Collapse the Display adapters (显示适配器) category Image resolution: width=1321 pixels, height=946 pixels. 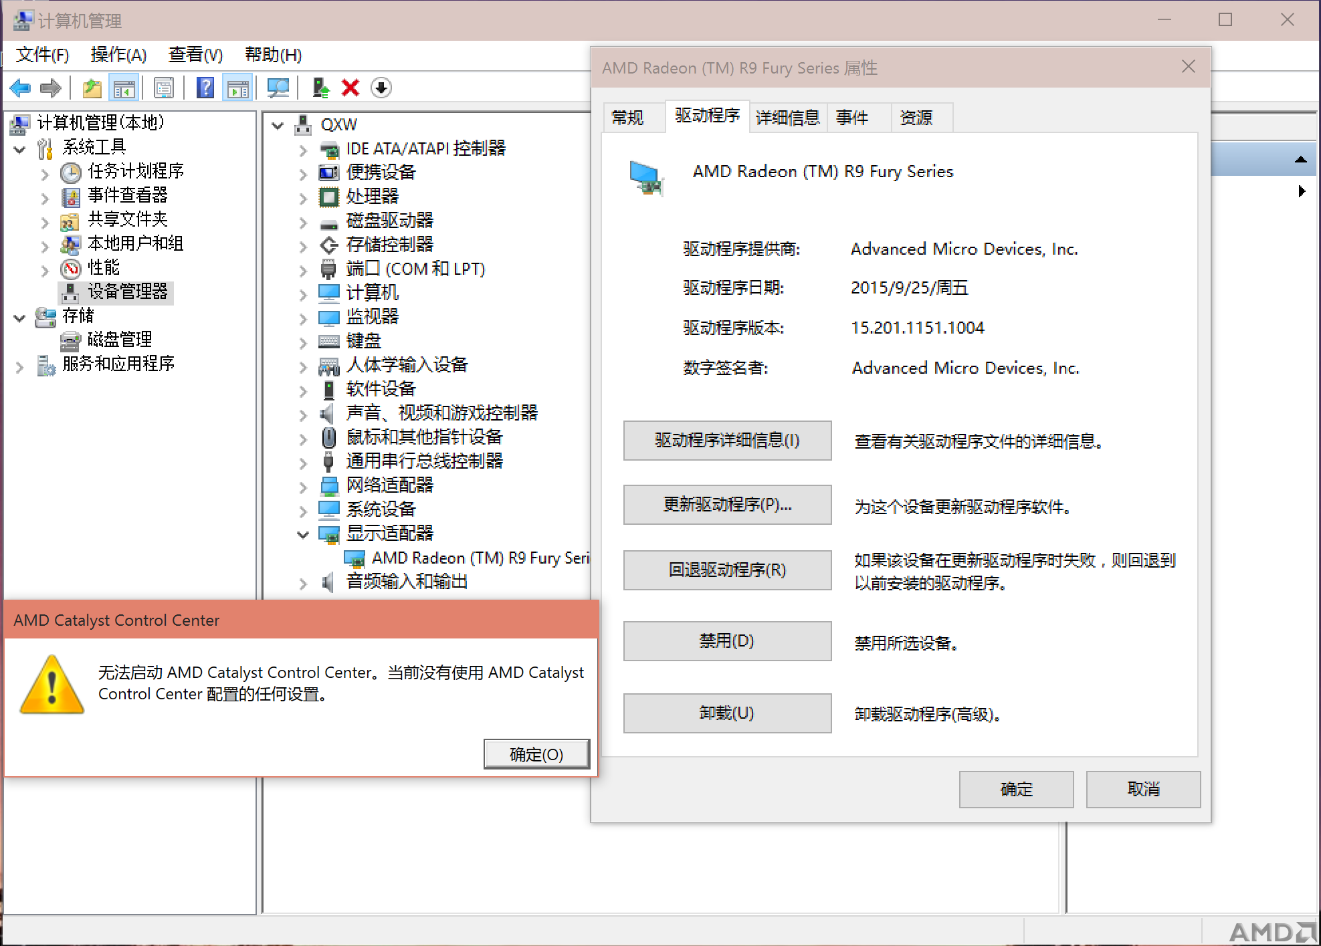click(303, 534)
